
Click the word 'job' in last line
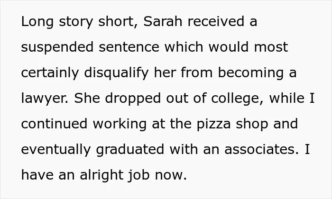pyautogui.click(x=138, y=175)
